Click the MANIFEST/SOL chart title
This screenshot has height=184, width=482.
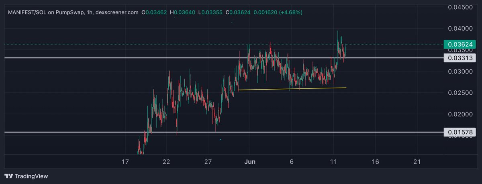pos(72,12)
